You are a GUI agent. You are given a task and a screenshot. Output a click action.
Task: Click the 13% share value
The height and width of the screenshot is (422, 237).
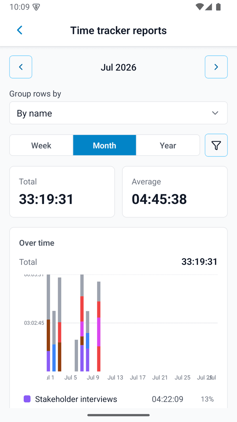[207, 399]
